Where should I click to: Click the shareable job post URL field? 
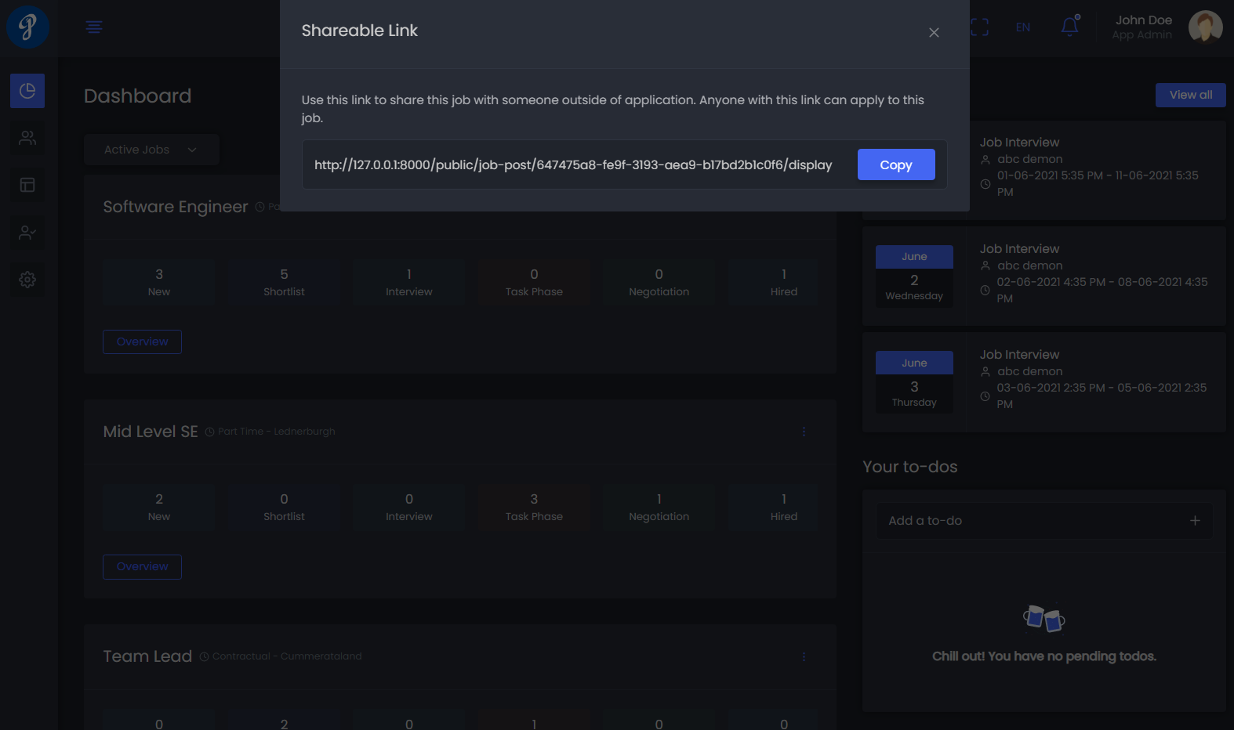[573, 164]
